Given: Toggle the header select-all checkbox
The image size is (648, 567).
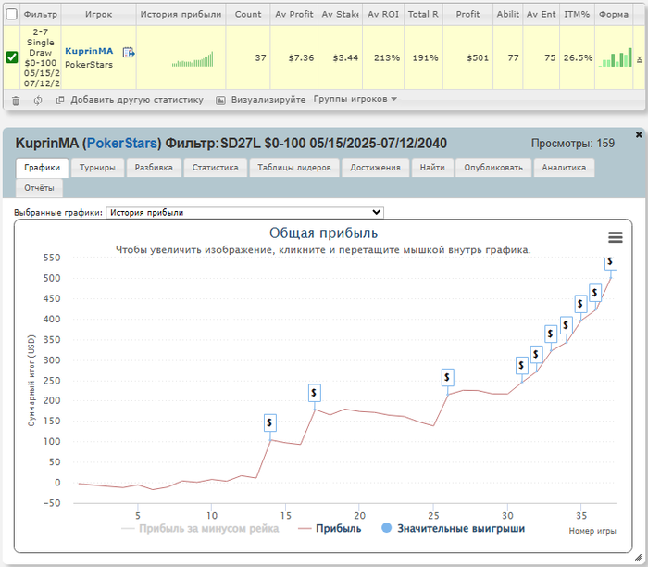Looking at the screenshot, I should click(x=11, y=15).
